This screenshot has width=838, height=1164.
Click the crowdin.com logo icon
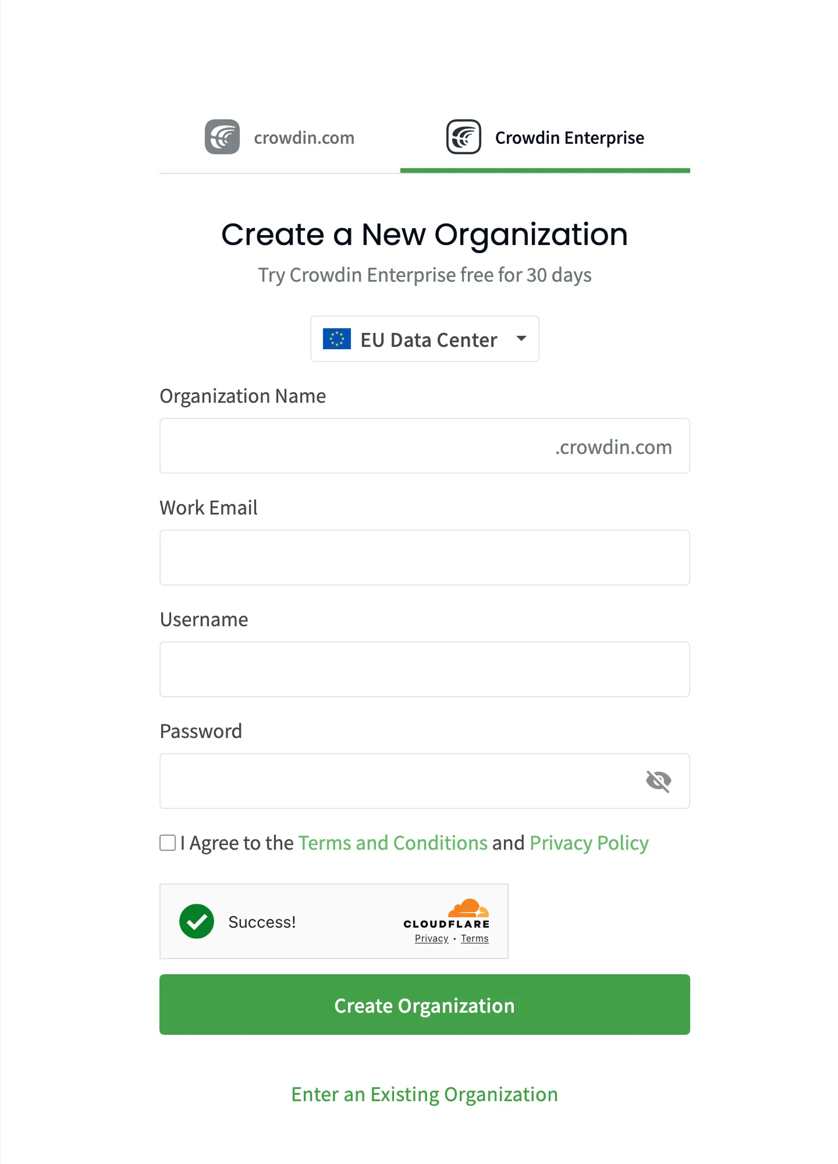[x=222, y=136]
